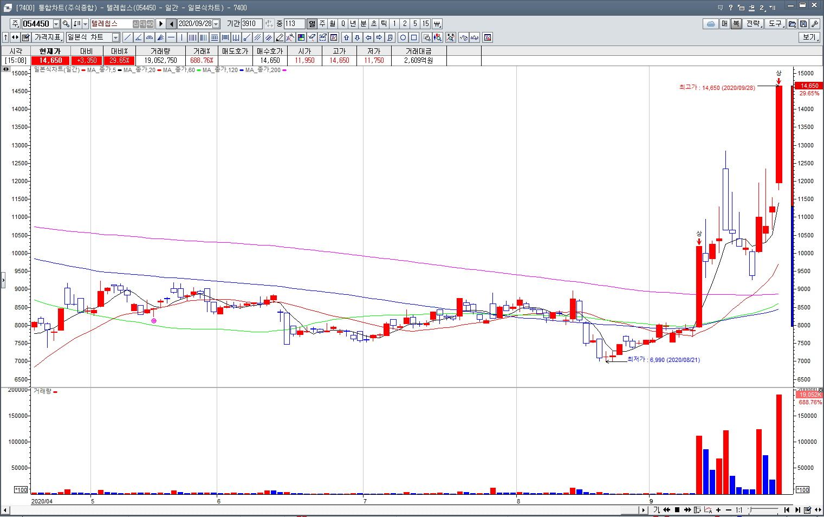Click the previous stock back arrow button
The height and width of the screenshot is (517, 824).
pyautogui.click(x=171, y=24)
